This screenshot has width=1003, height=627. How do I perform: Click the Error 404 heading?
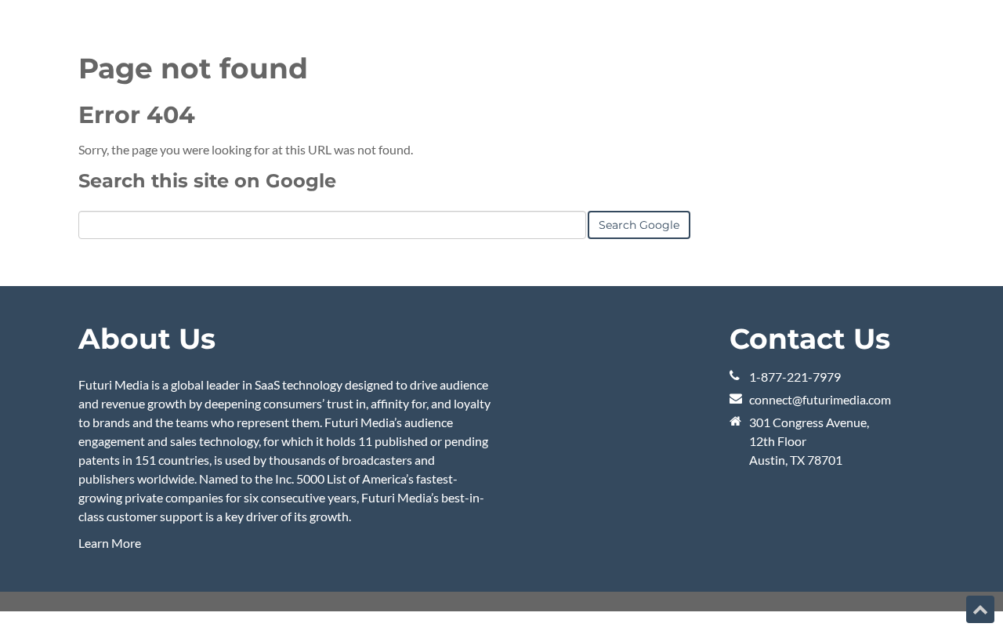(136, 115)
